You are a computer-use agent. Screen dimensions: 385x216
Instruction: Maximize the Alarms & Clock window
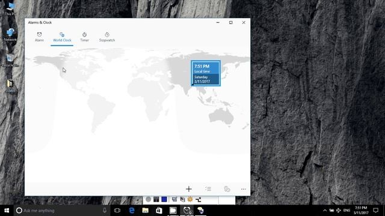pos(231,22)
